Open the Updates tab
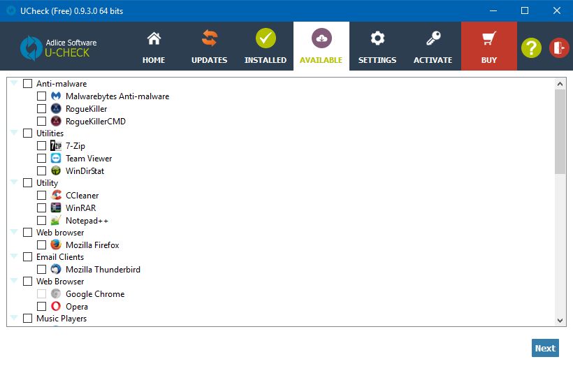 210,46
